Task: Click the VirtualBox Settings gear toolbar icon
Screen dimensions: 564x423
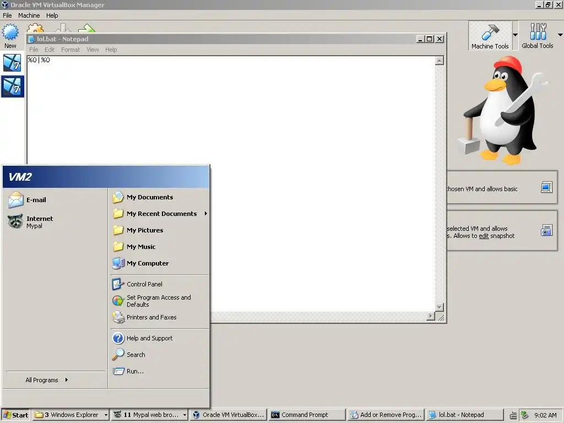Action: pyautogui.click(x=35, y=29)
